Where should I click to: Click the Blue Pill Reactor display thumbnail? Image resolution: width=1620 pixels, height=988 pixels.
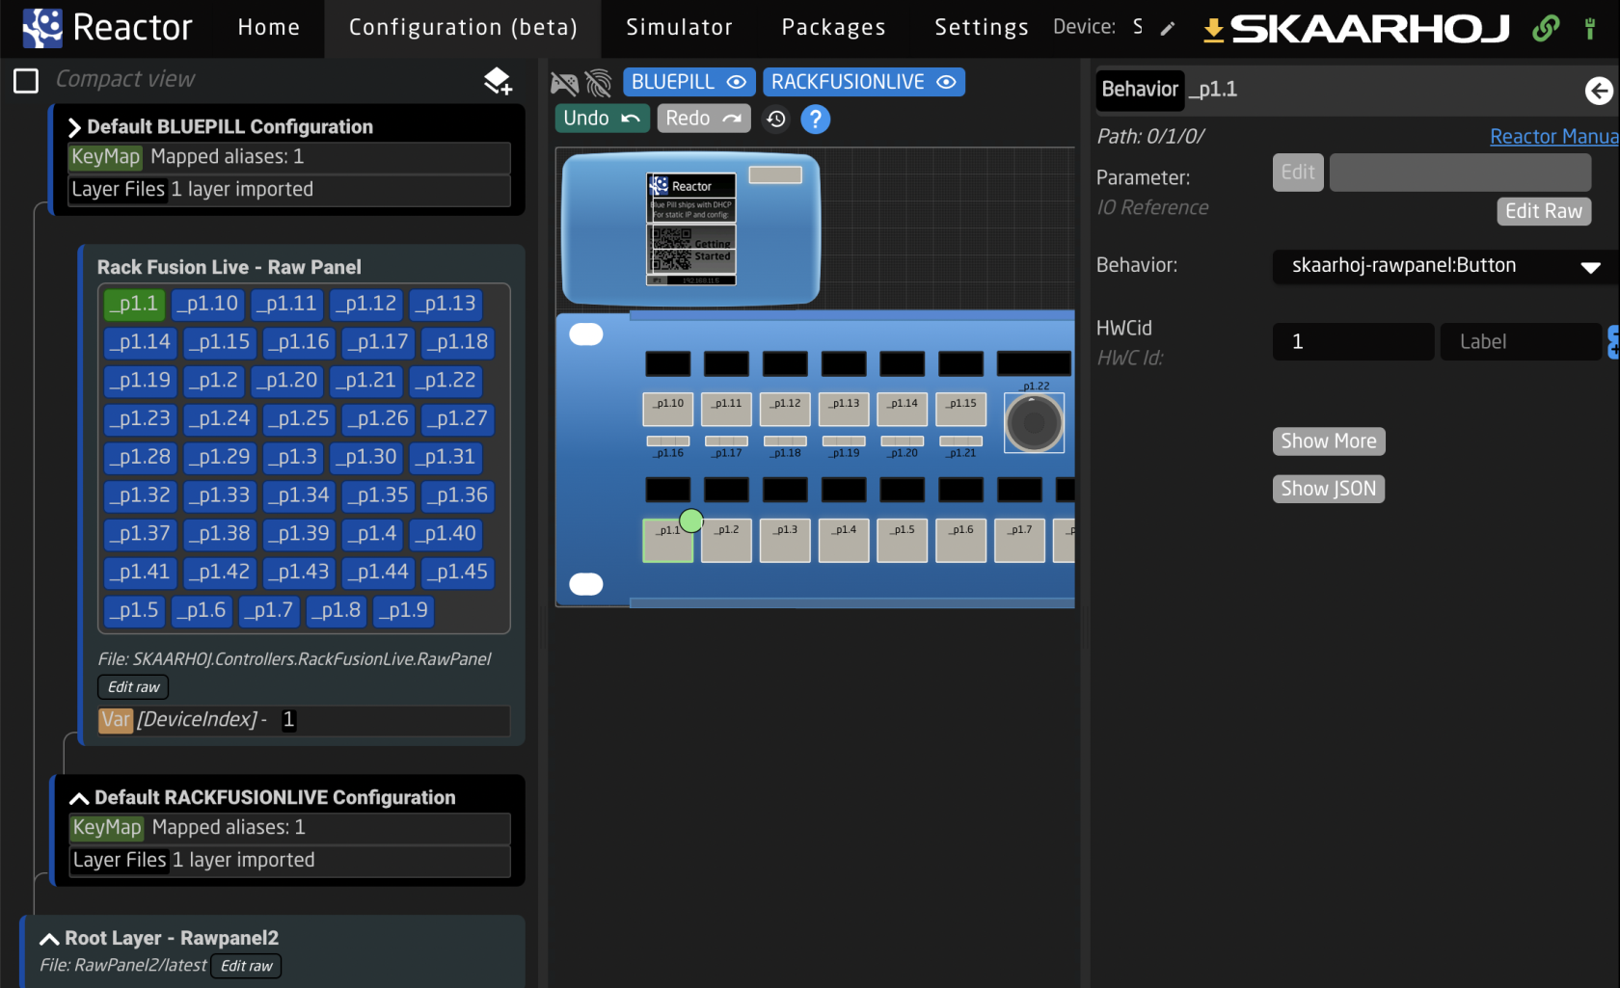coord(691,228)
